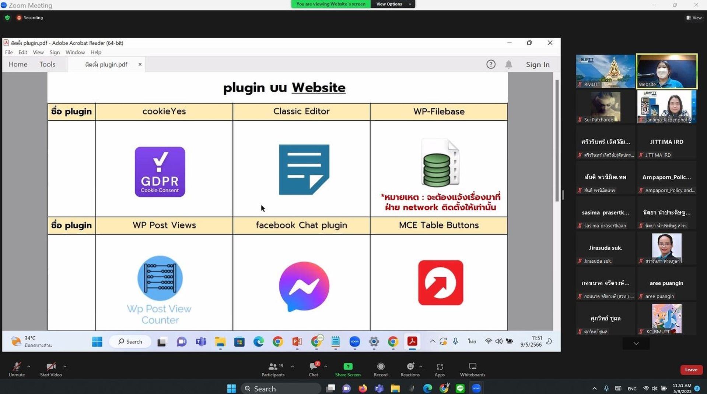The width and height of the screenshot is (707, 394).
Task: Select Website speaker thumbnail
Action: point(666,71)
